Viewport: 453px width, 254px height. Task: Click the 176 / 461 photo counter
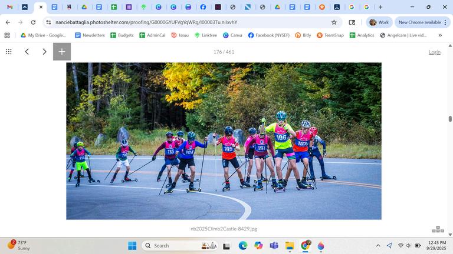pyautogui.click(x=224, y=52)
